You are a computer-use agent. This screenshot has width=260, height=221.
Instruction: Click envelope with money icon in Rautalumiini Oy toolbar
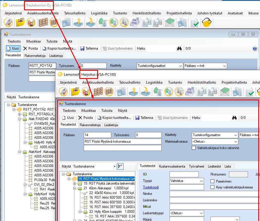click(x=170, y=22)
